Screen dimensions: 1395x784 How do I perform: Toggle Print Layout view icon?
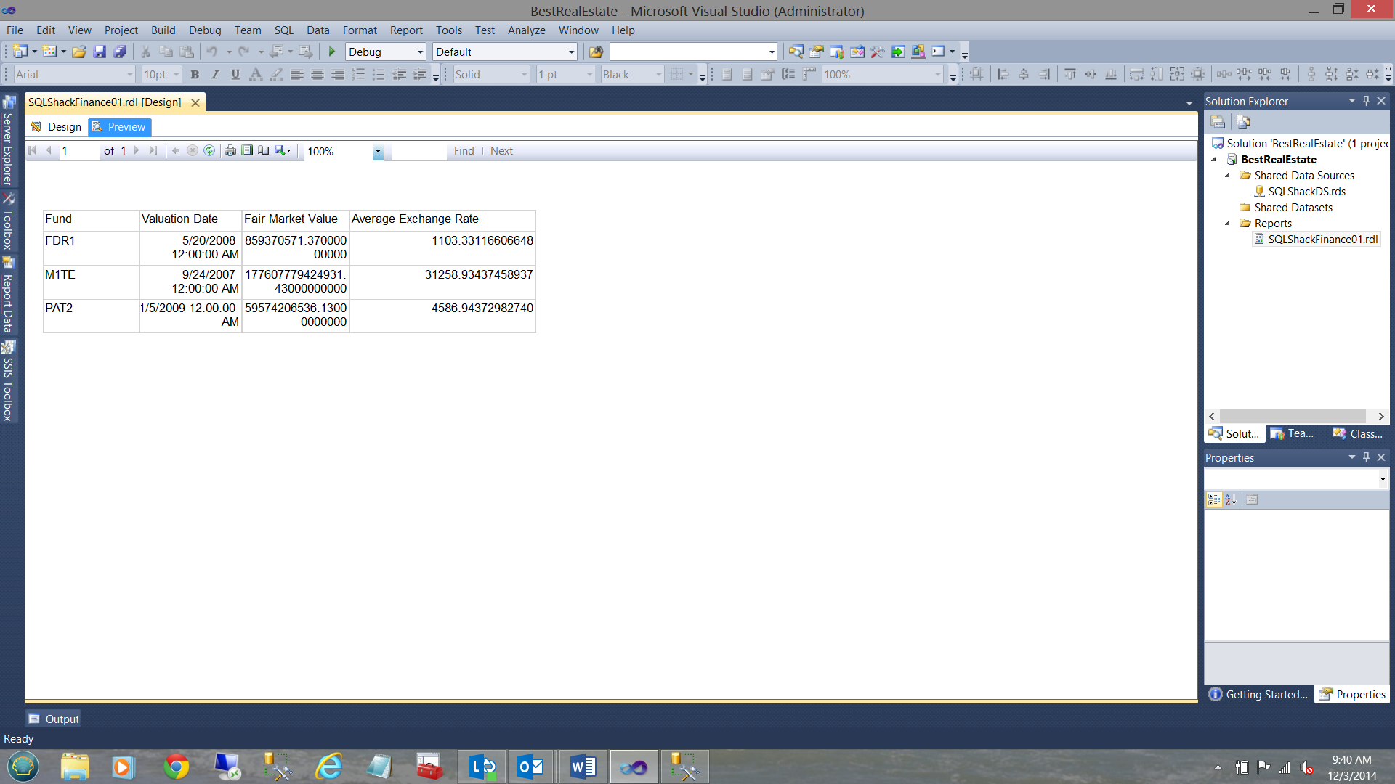tap(247, 151)
